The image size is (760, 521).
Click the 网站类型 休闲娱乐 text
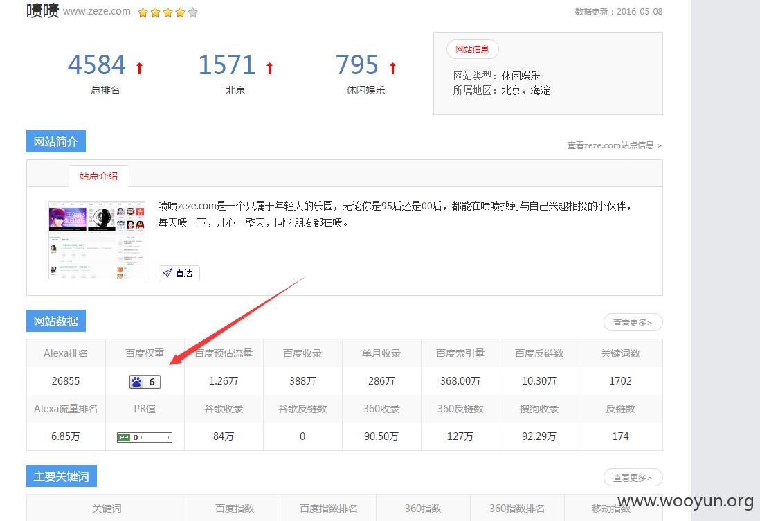(496, 76)
